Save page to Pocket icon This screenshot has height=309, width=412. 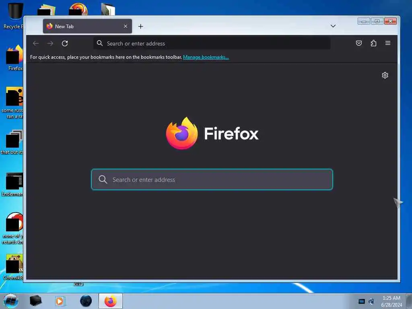(358, 43)
